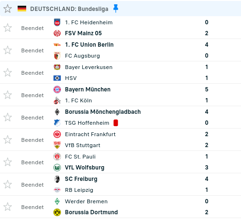Click the Bayern München club crest
This screenshot has width=241, height=219.
tap(57, 90)
